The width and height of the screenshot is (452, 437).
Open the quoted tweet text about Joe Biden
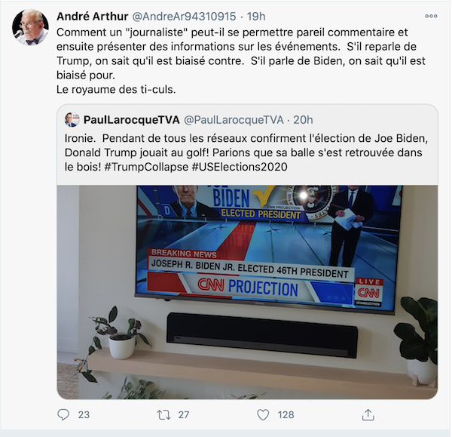pos(246,152)
